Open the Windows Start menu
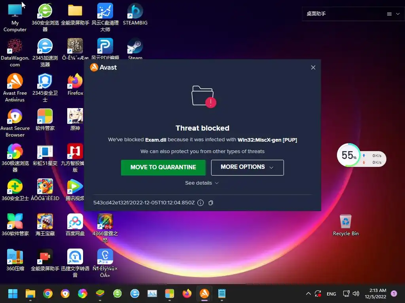Screen dimensions: 405x303 tap(13, 294)
